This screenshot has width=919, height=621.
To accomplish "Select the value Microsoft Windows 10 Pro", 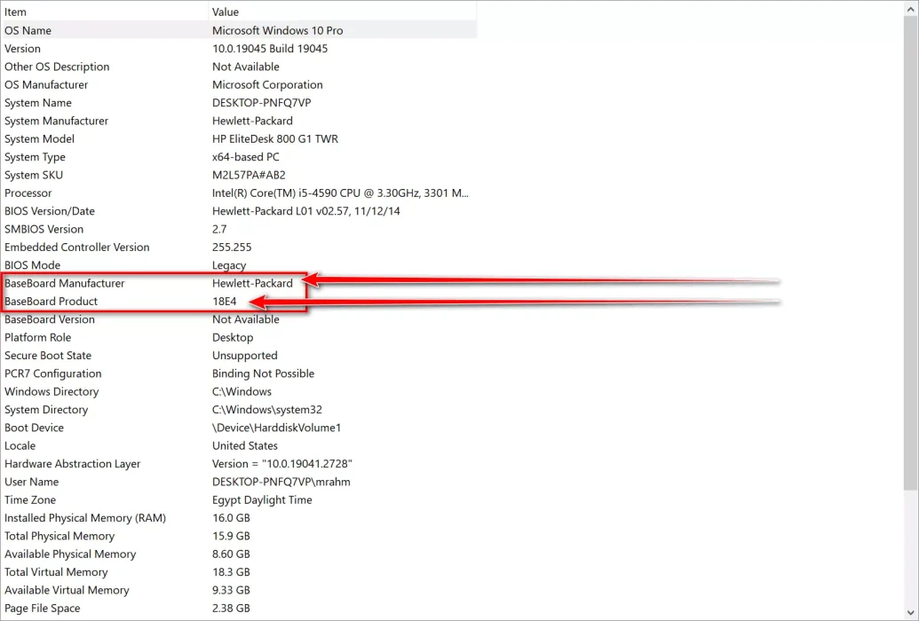I will coord(277,30).
